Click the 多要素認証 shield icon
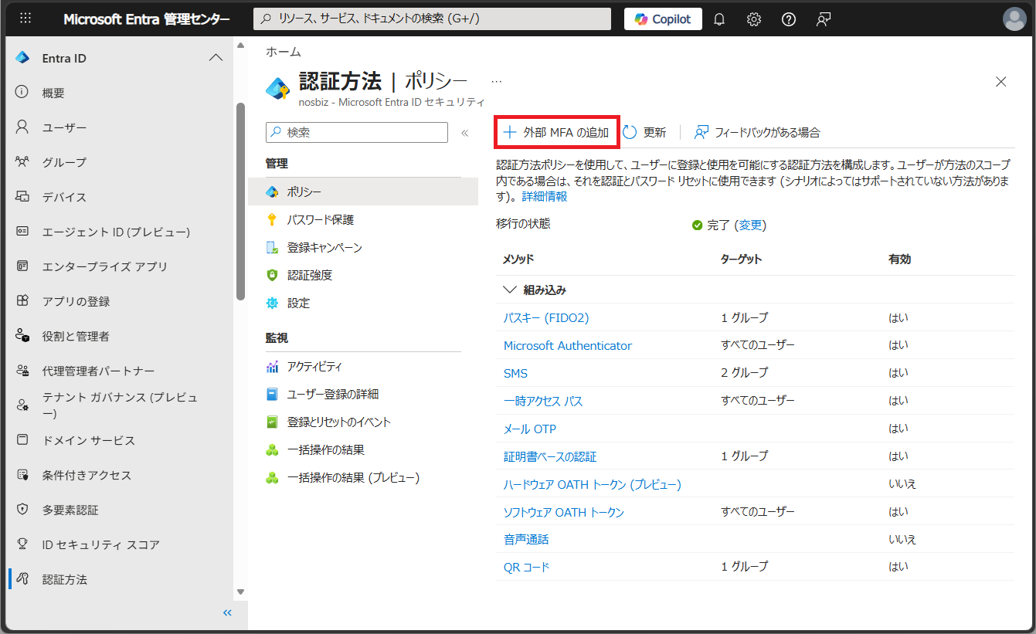 point(22,510)
